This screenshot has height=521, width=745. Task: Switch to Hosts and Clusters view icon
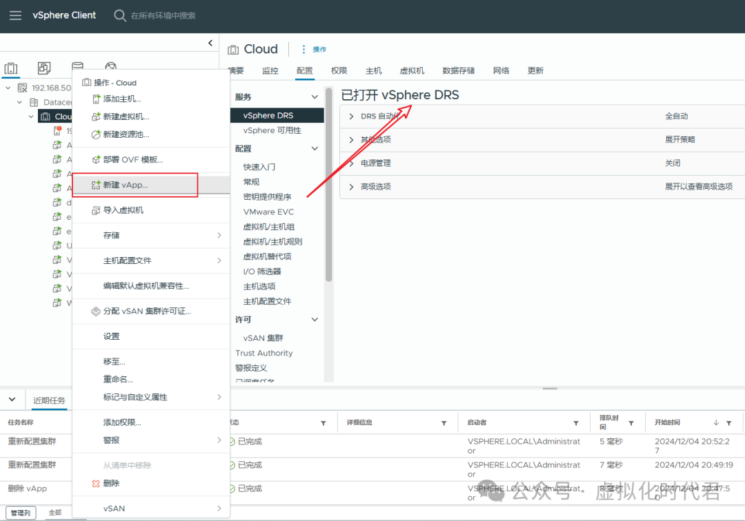click(11, 68)
